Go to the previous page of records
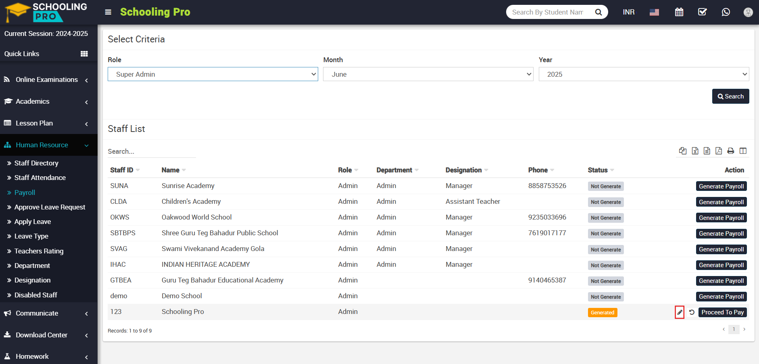This screenshot has height=364, width=759. [x=724, y=329]
